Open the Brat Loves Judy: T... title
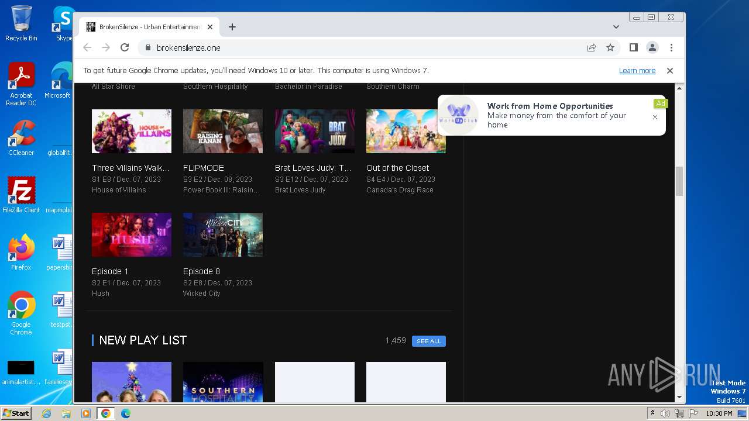The image size is (749, 421). tap(313, 168)
